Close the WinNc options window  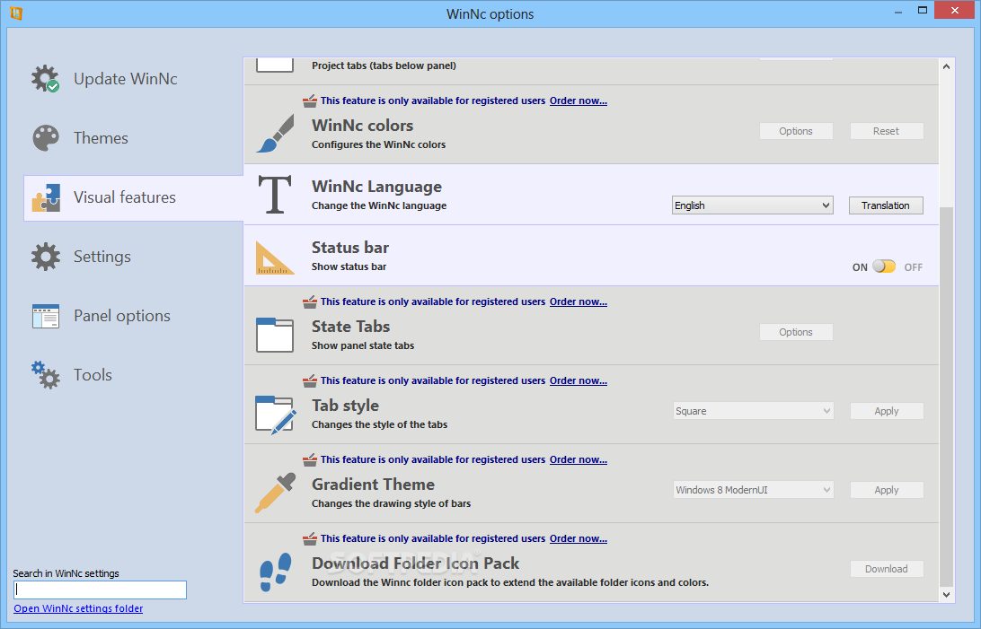[955, 10]
